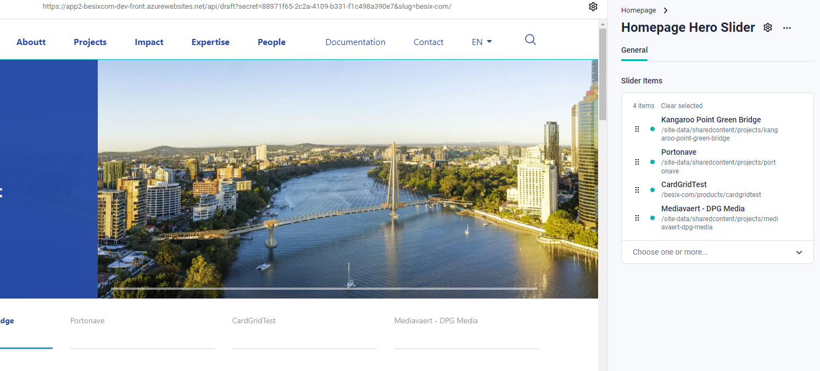Open the Expertise navigation menu
820x371 pixels.
point(210,42)
